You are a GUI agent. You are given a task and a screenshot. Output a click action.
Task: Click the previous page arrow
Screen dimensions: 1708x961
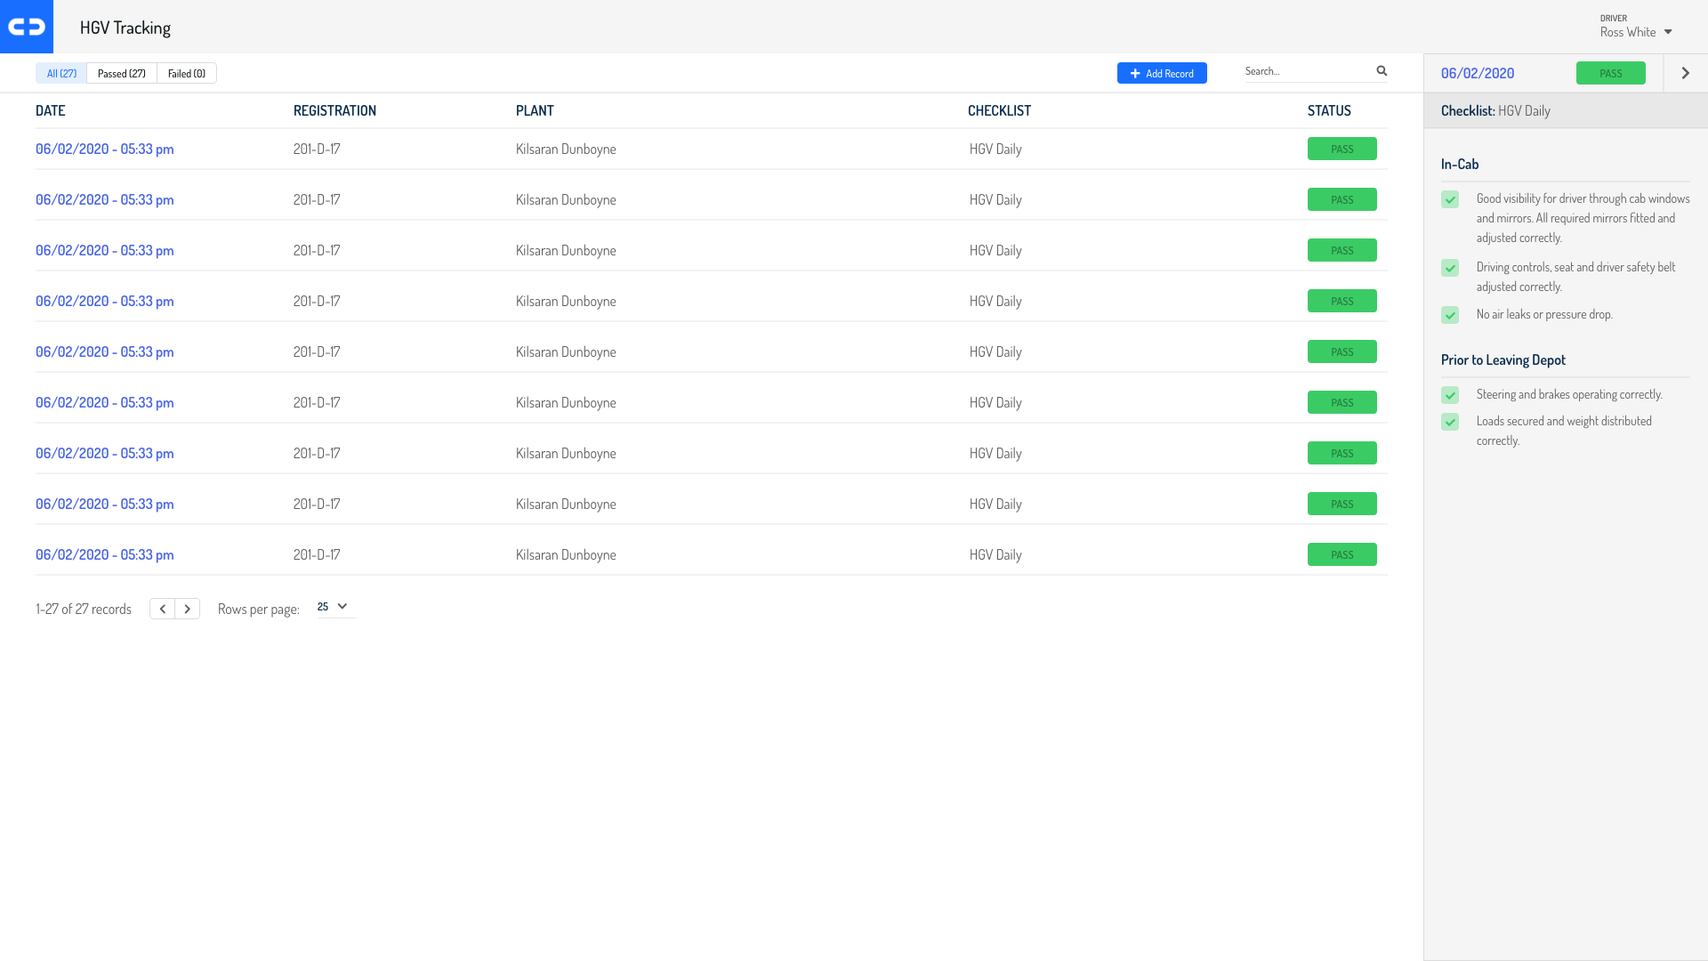[x=163, y=609]
